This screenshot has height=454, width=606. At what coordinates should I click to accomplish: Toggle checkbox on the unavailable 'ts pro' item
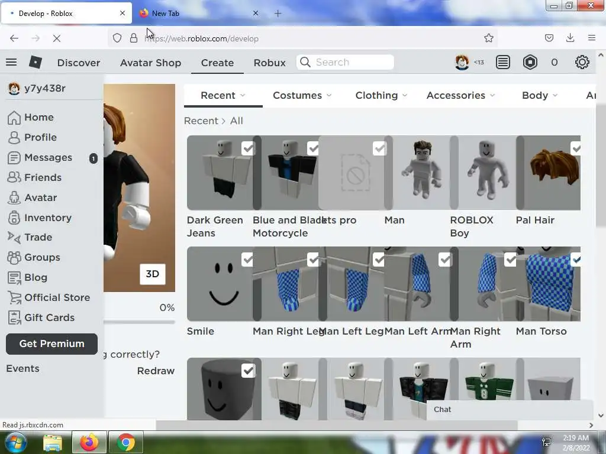379,148
